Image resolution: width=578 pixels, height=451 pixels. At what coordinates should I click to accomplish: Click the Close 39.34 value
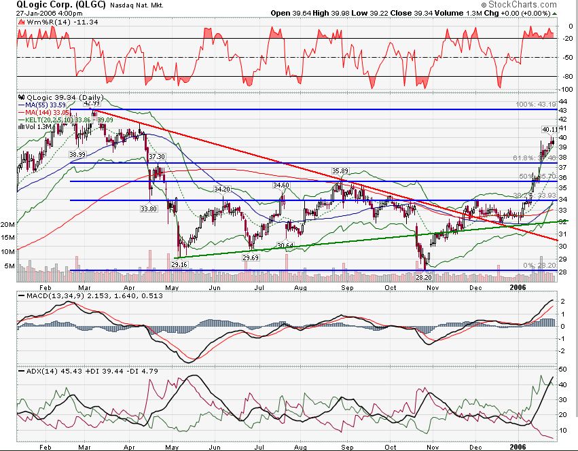click(412, 14)
